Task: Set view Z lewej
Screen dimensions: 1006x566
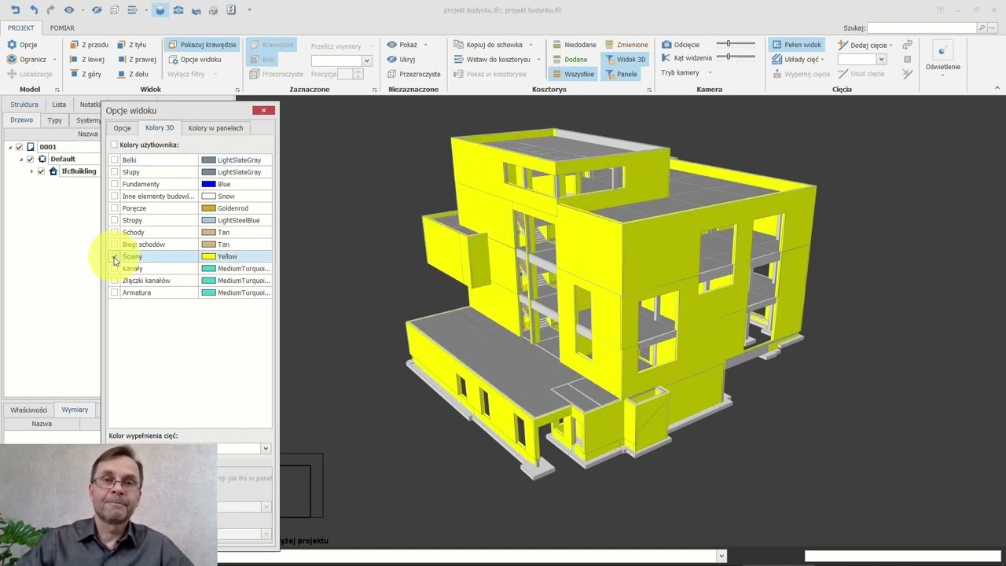Action: point(87,59)
